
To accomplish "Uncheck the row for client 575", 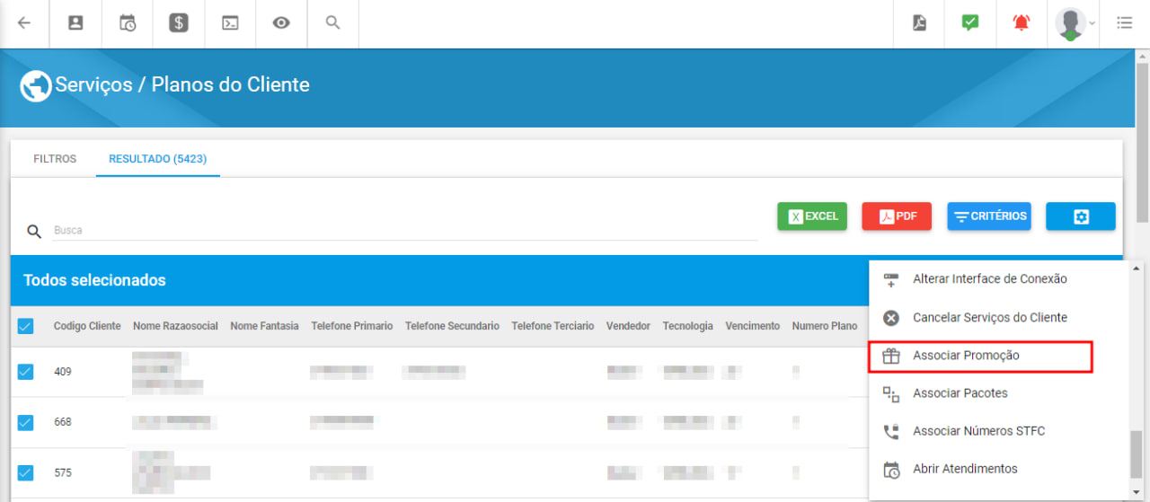I will pos(25,472).
